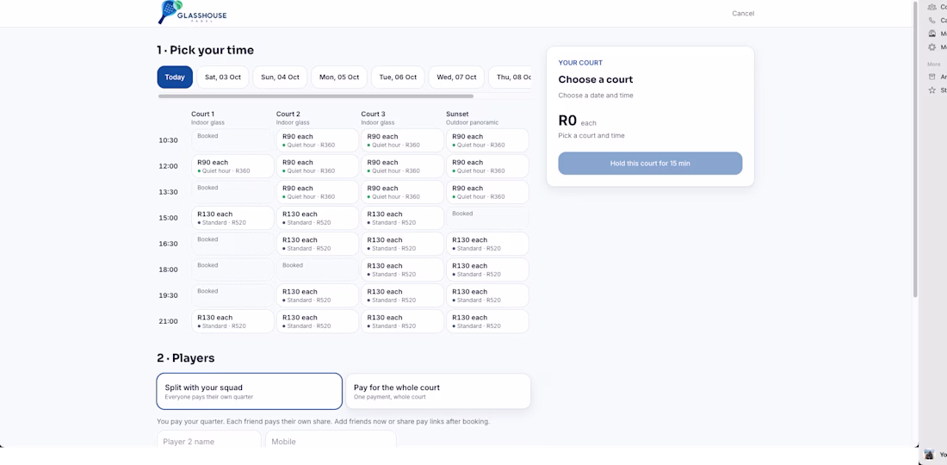Switch to Sat, 03 Oct

pyautogui.click(x=223, y=77)
